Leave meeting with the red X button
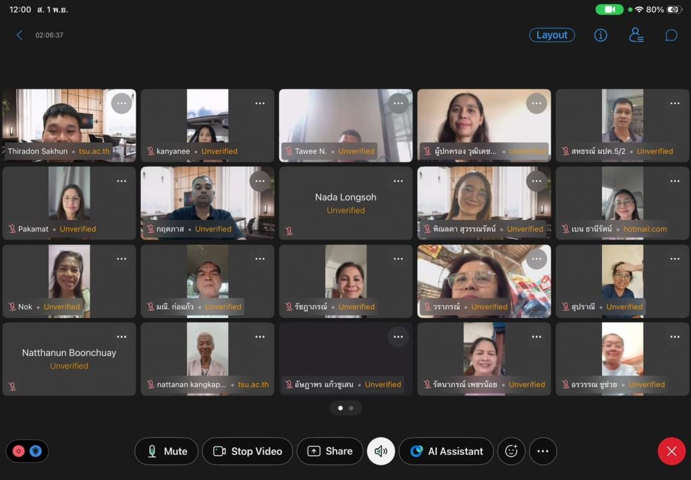The image size is (691, 480). [x=671, y=451]
